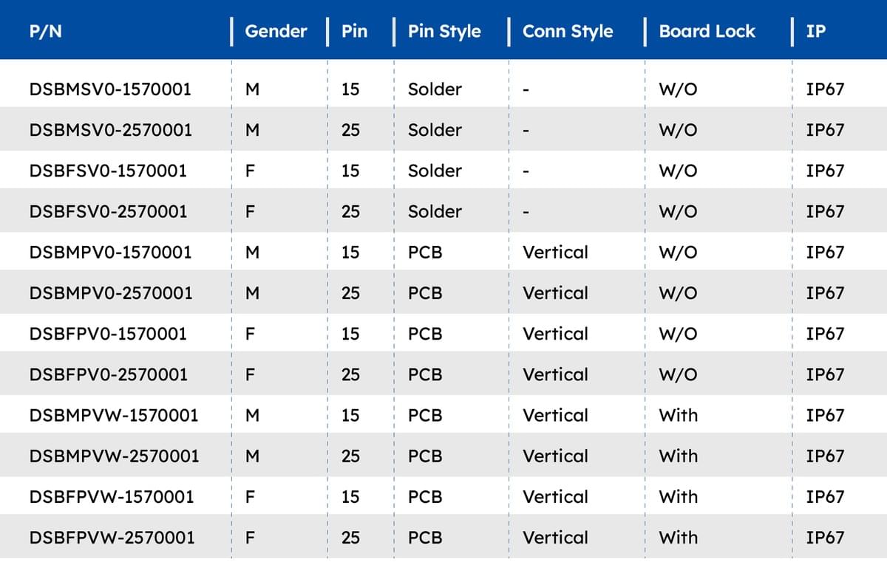Viewport: 887px width, 576px height.
Task: Click the Pin Style column header
Action: coord(444,31)
